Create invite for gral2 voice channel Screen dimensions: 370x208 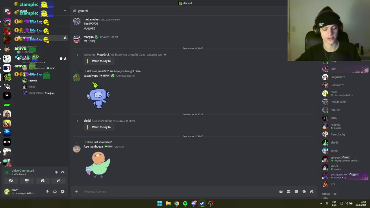click(x=65, y=59)
